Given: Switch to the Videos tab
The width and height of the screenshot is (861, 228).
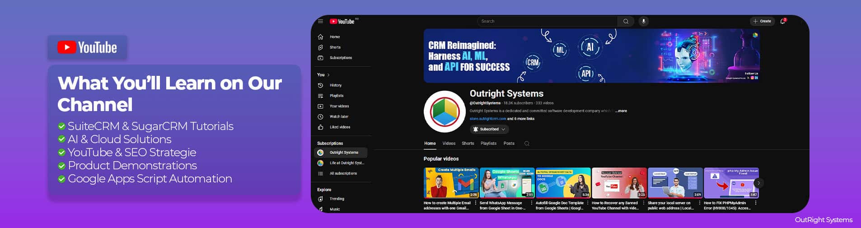Looking at the screenshot, I should point(449,144).
